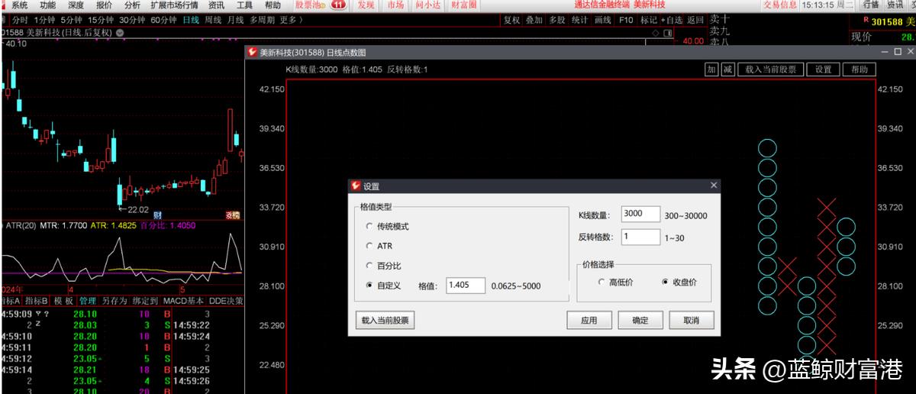This screenshot has height=394, width=916.
Task: Open the 发现 section
Action: 366,5
